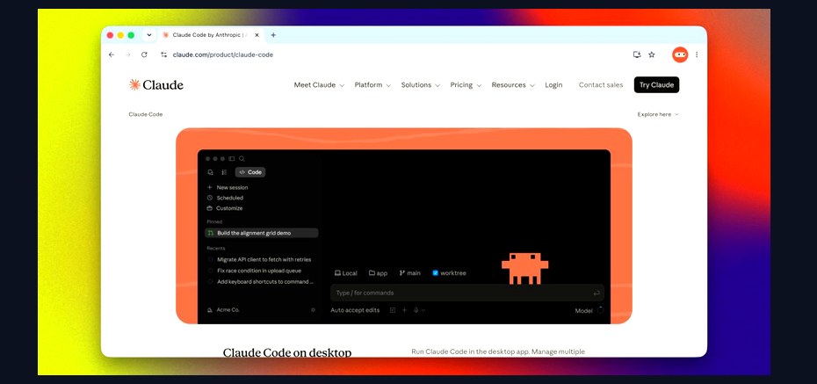Image resolution: width=817 pixels, height=384 pixels.
Task: Open pinned Build the alignment grid demo
Action: pos(262,234)
